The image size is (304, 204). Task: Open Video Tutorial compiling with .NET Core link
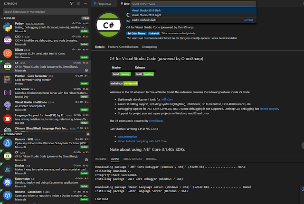(142, 141)
